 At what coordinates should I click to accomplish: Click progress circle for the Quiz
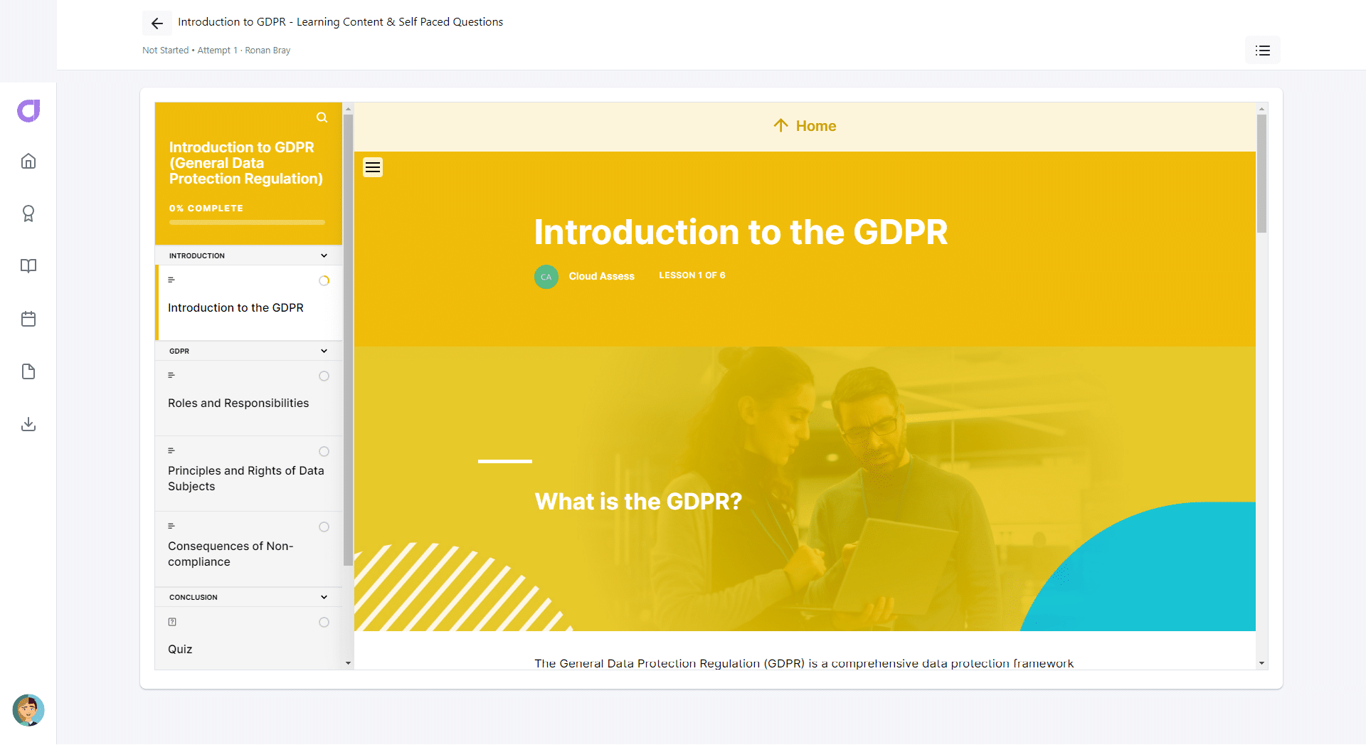[324, 623]
